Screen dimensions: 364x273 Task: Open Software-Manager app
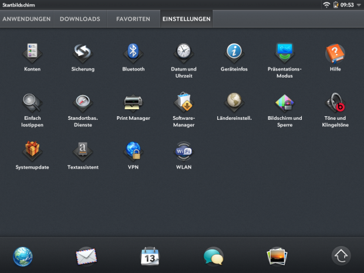coord(183,103)
